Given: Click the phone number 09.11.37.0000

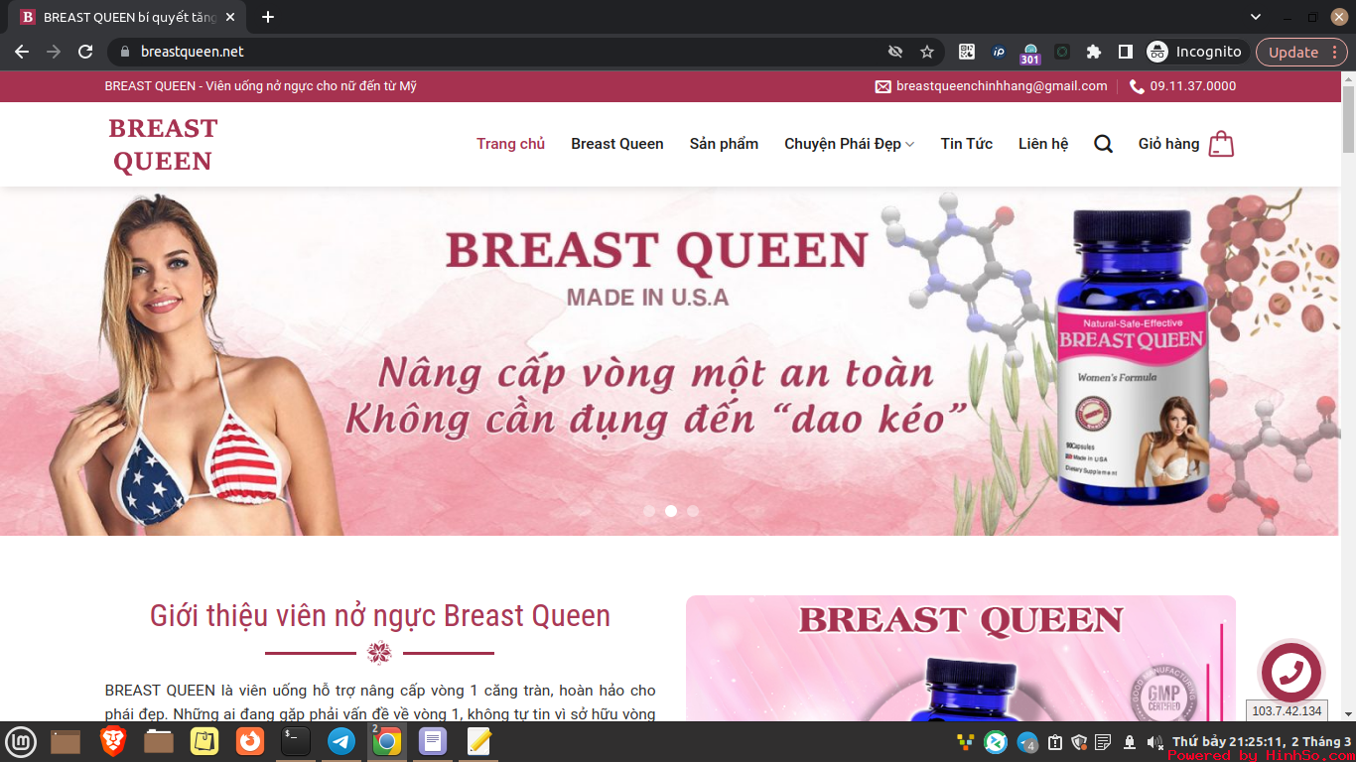Looking at the screenshot, I should (x=1193, y=86).
